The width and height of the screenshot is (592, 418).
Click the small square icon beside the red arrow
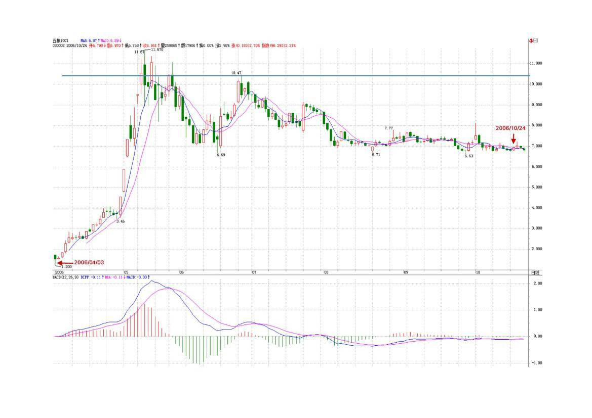536,40
